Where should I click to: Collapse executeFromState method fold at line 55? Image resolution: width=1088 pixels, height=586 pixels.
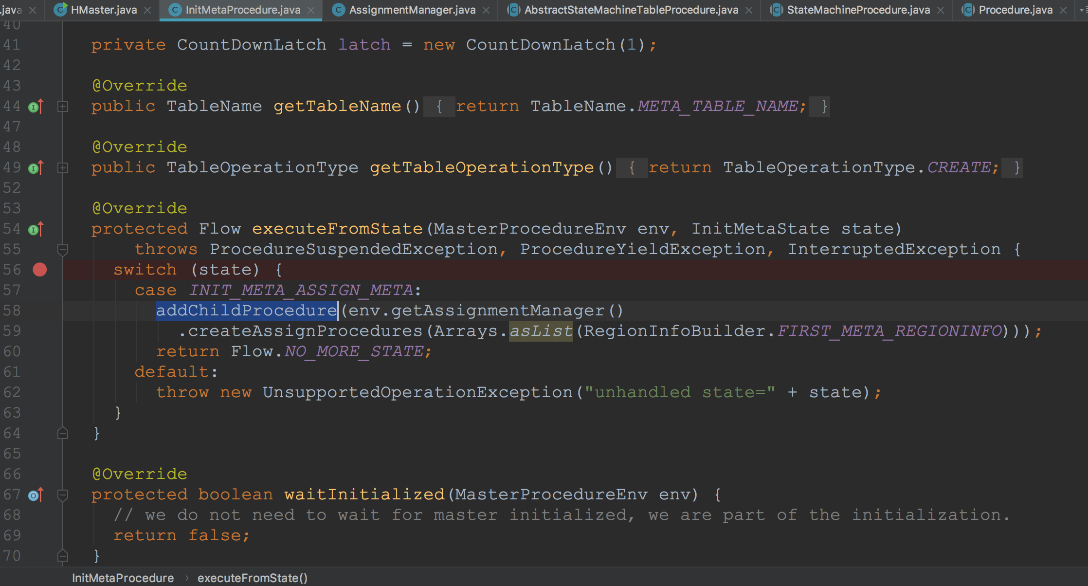tap(63, 250)
